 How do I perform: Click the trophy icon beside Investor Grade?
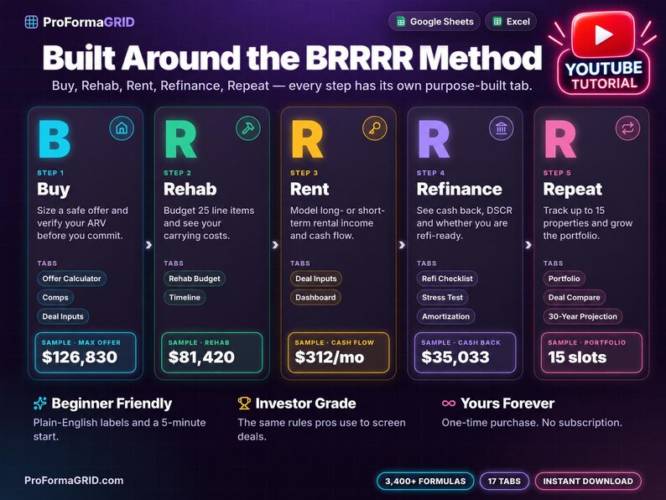(244, 404)
